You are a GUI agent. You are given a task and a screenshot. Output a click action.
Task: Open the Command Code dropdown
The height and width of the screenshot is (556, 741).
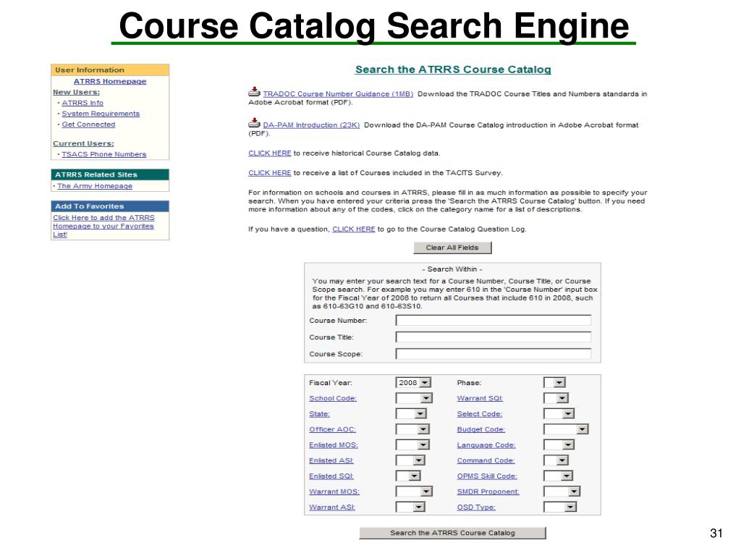(x=556, y=460)
